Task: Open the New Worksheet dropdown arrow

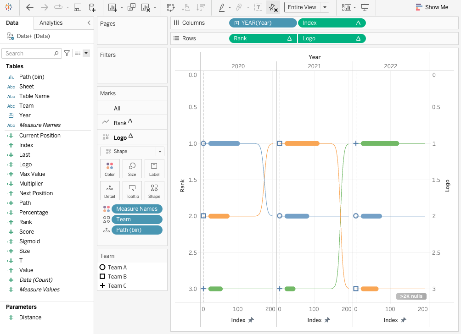Action: coord(122,8)
